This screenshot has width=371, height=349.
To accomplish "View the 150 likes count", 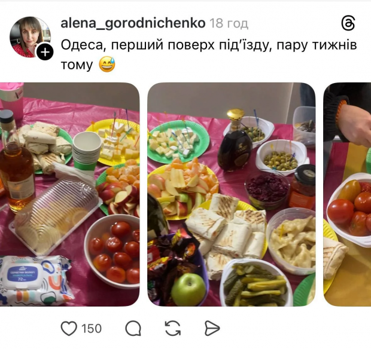I will click(x=92, y=329).
